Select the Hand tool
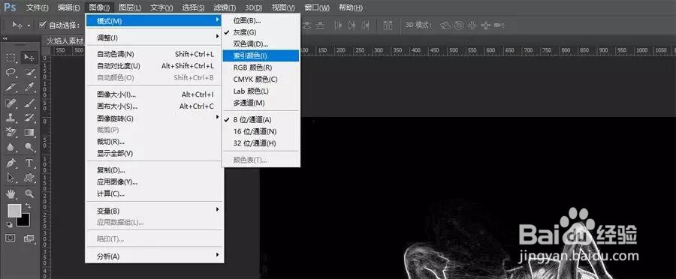 (x=11, y=193)
